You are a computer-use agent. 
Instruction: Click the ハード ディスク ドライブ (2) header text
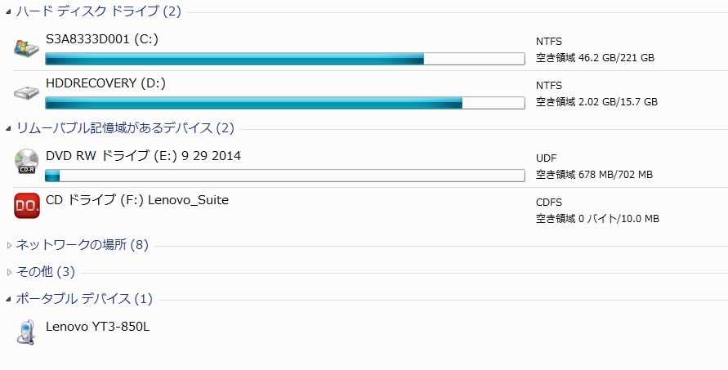[x=98, y=11]
